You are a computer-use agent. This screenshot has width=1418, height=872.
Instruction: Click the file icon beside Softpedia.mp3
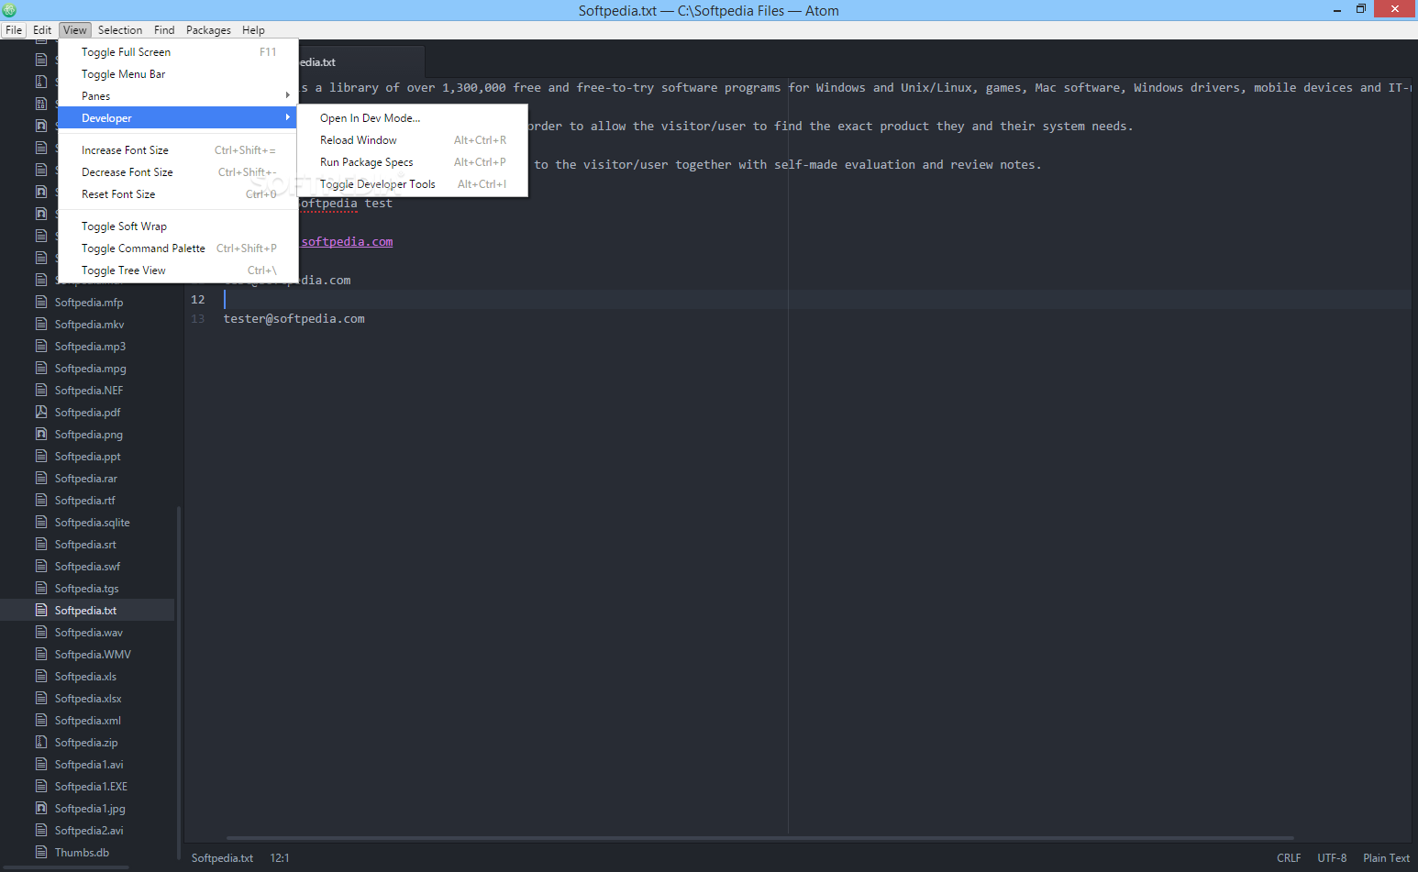(x=41, y=346)
